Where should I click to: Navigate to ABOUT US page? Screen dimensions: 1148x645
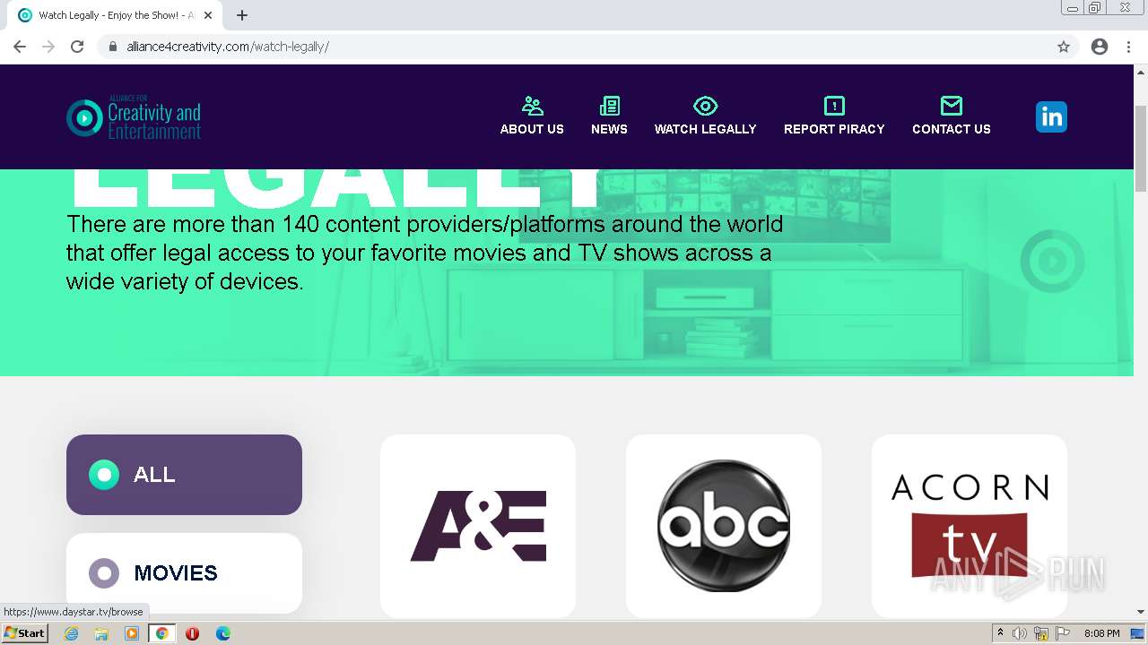pos(532,129)
